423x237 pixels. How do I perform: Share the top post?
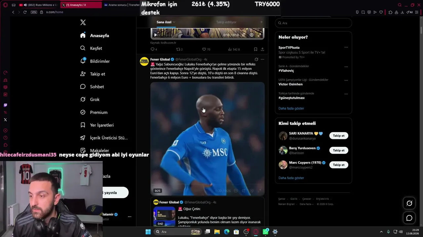(x=262, y=49)
